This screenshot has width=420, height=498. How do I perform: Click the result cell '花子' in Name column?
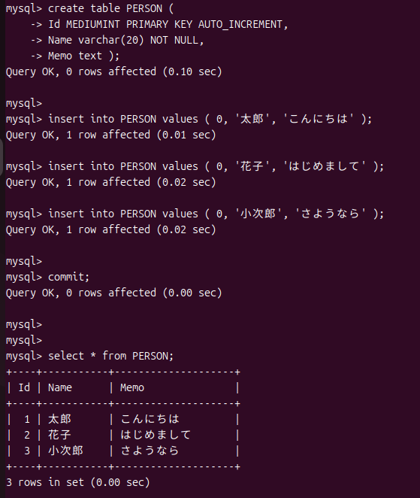coord(59,435)
